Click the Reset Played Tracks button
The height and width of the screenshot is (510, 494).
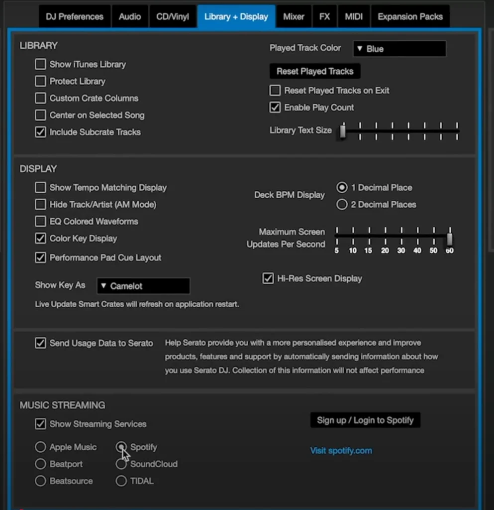314,71
